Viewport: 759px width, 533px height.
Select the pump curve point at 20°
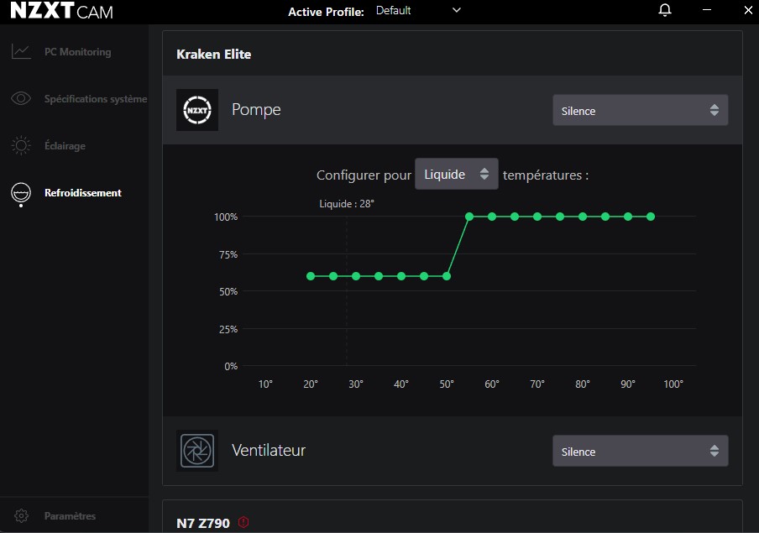coord(311,276)
